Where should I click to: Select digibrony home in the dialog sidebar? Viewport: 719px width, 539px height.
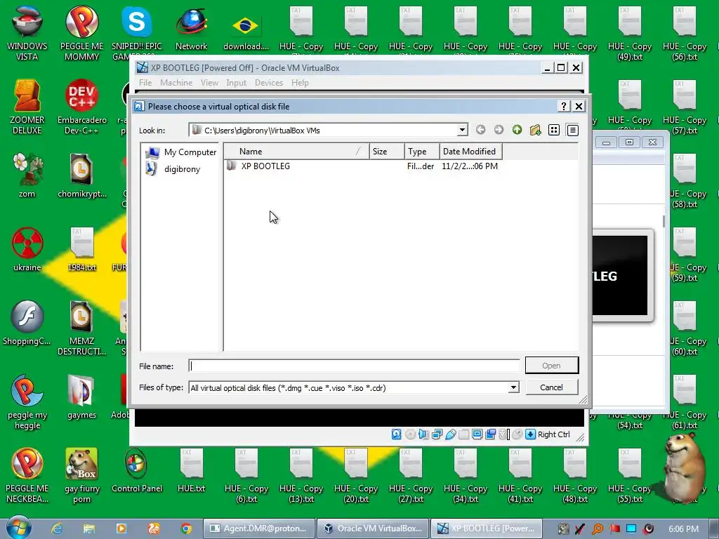(173, 169)
